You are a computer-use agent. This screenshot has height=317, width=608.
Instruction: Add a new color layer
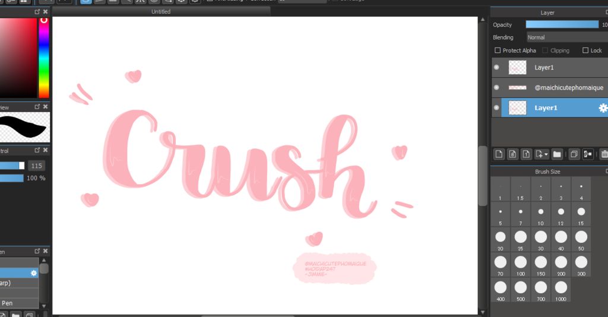(x=499, y=154)
